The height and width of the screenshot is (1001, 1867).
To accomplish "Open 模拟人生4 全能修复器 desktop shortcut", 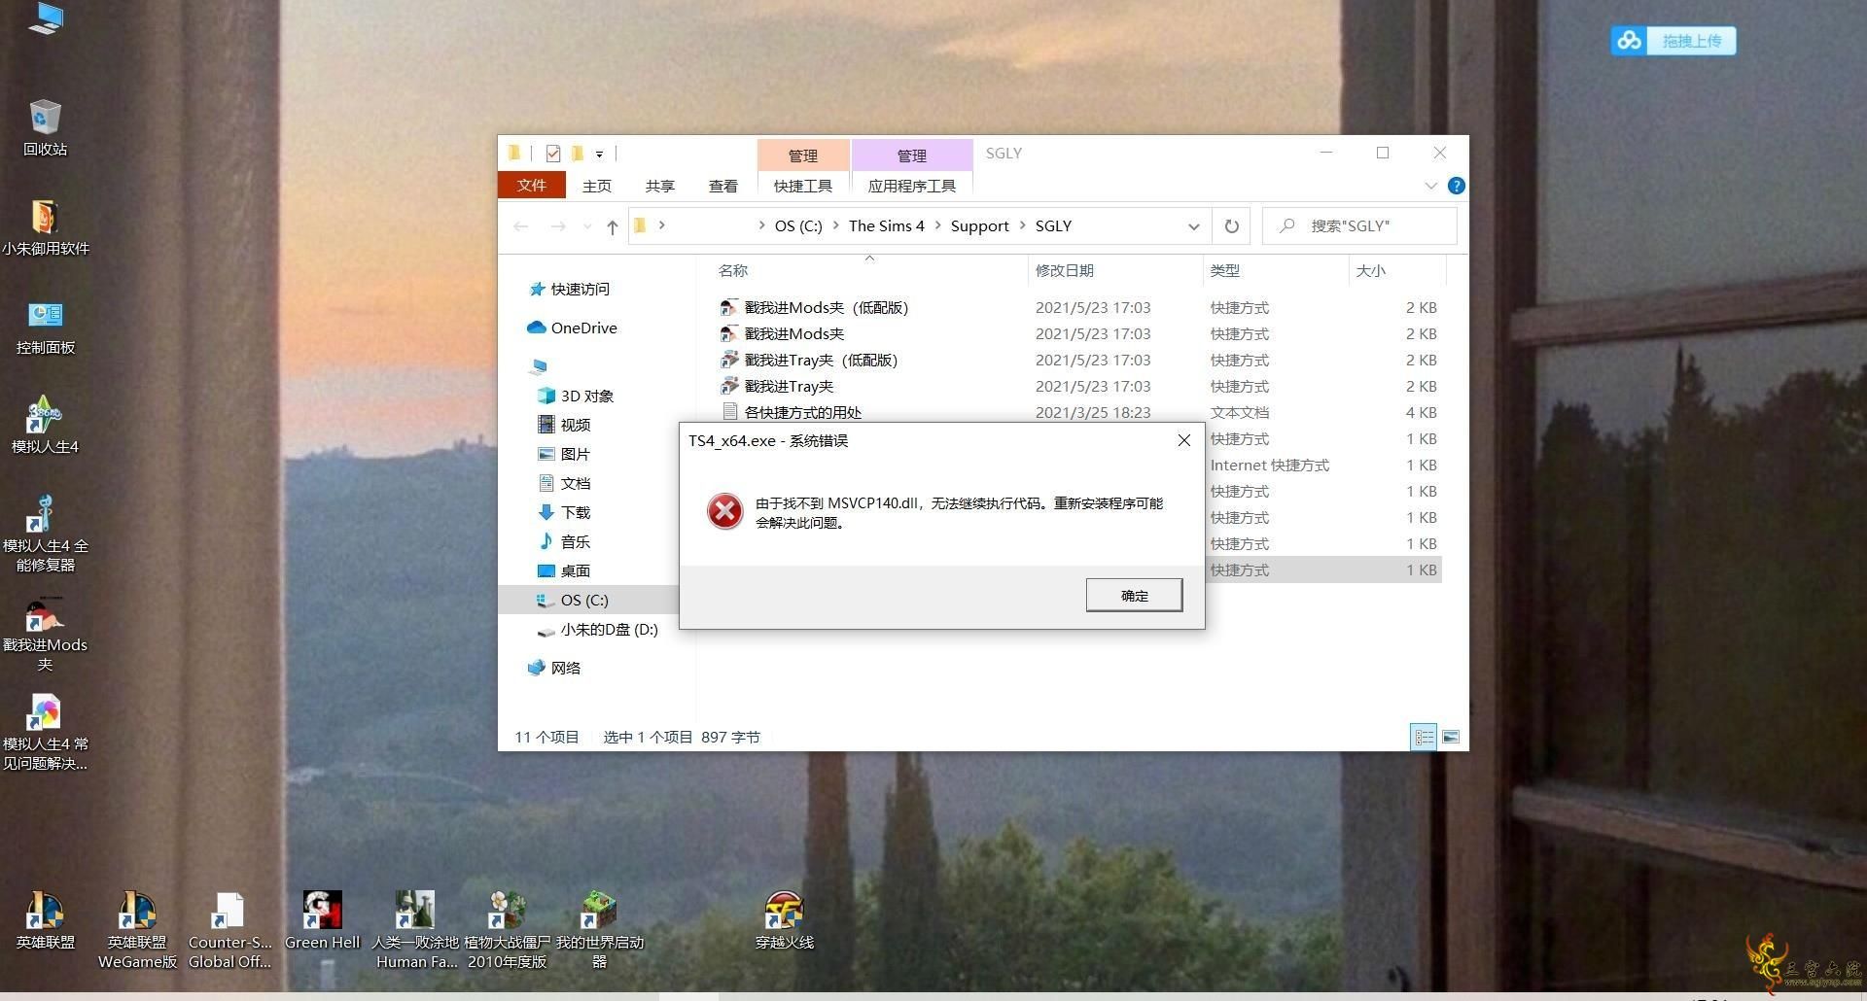I will (45, 533).
